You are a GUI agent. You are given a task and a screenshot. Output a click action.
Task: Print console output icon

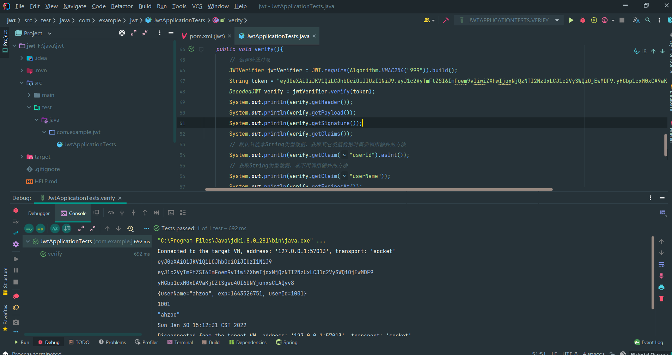click(x=661, y=287)
